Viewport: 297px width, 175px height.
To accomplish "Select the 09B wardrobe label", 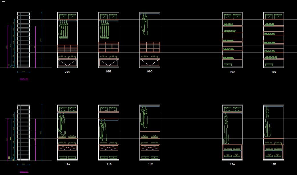I will (x=108, y=72).
